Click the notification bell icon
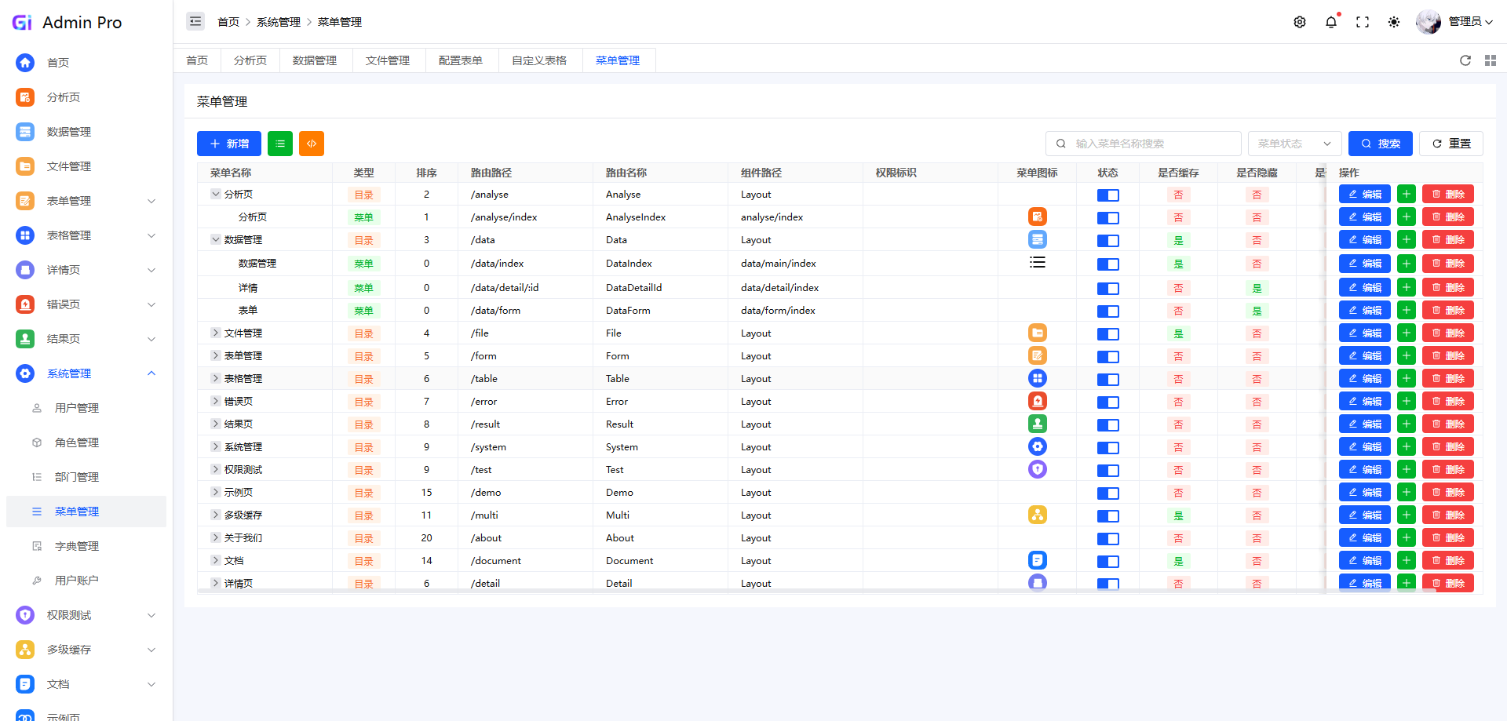Image resolution: width=1507 pixels, height=721 pixels. pyautogui.click(x=1331, y=22)
